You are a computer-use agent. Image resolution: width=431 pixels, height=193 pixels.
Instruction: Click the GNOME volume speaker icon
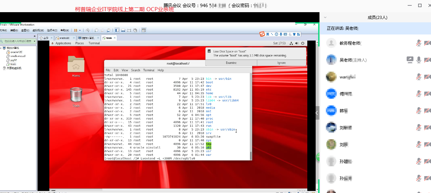(297, 43)
